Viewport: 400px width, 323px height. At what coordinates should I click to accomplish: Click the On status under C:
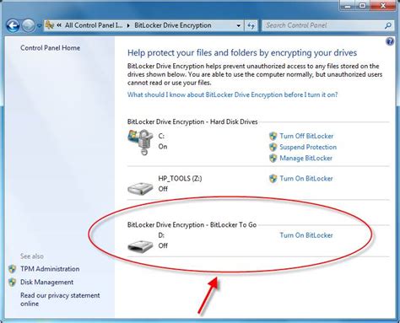163,147
